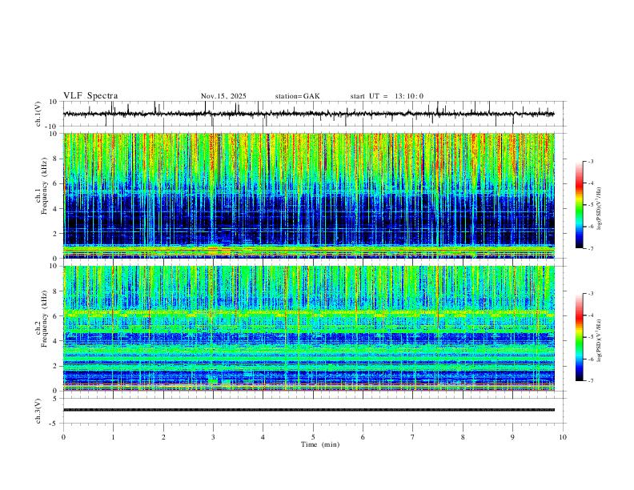The width and height of the screenshot is (634, 490).
Task: Click the ch.1 'Frequency (kHz)' axis label
Action: point(44,185)
